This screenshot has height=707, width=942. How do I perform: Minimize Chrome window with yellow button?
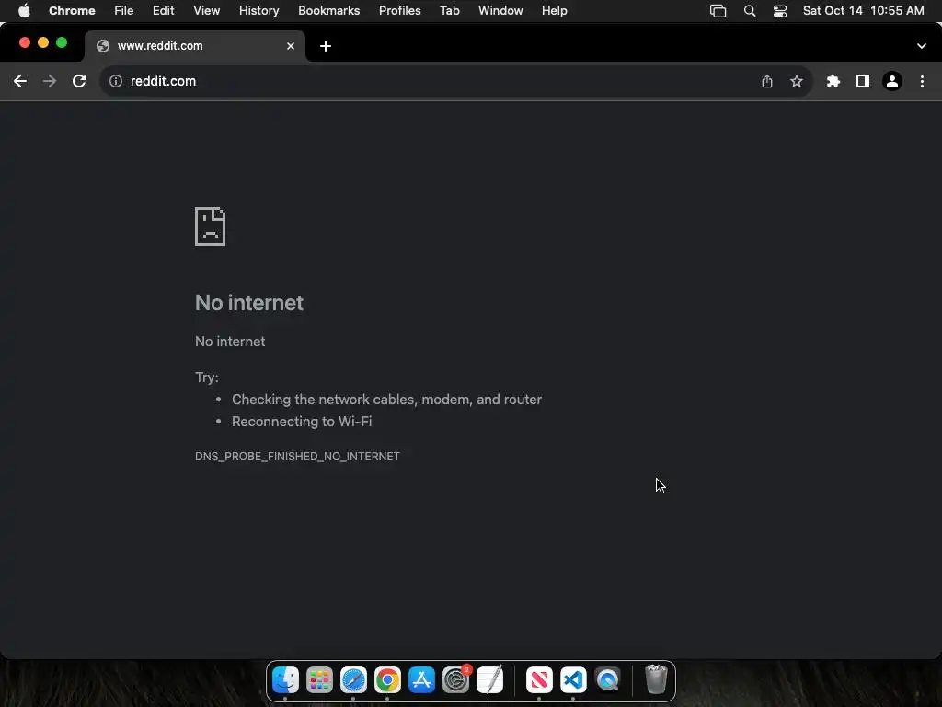pos(43,42)
